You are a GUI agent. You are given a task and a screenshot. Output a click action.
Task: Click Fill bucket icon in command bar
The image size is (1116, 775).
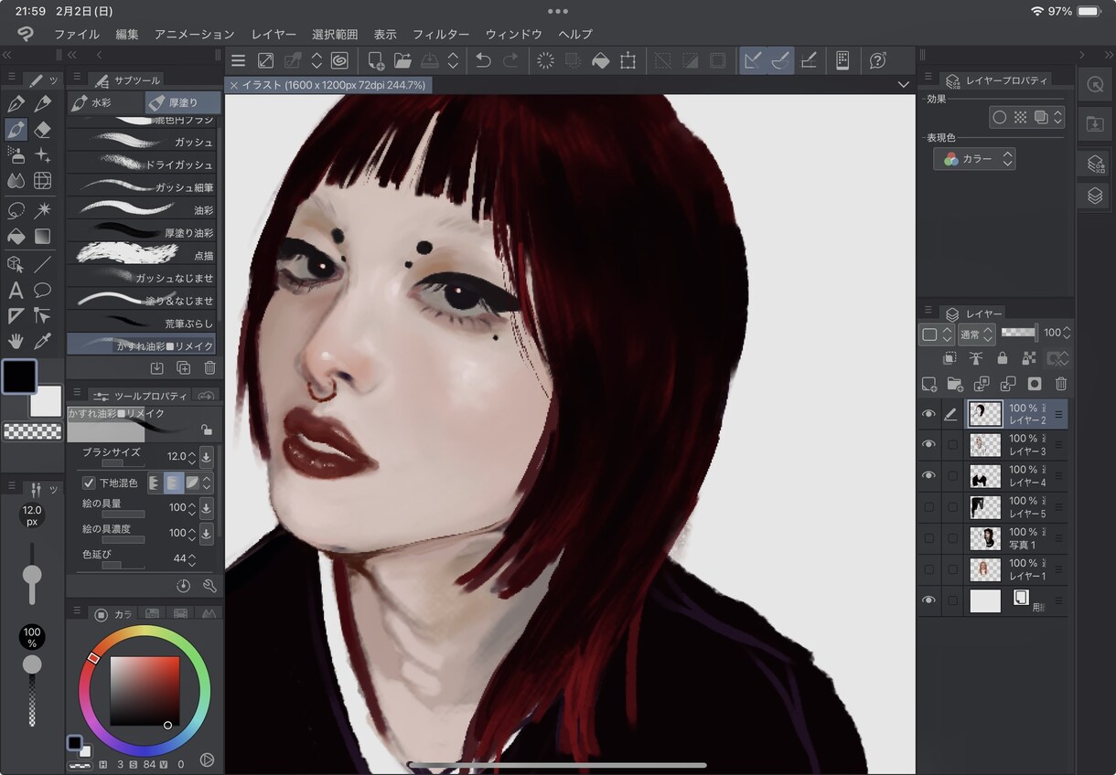pyautogui.click(x=600, y=61)
